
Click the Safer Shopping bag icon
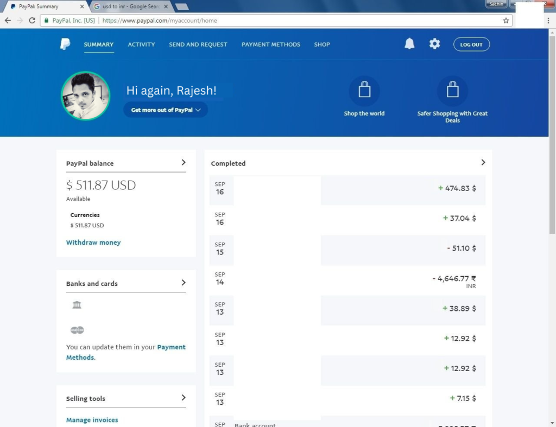pos(452,91)
